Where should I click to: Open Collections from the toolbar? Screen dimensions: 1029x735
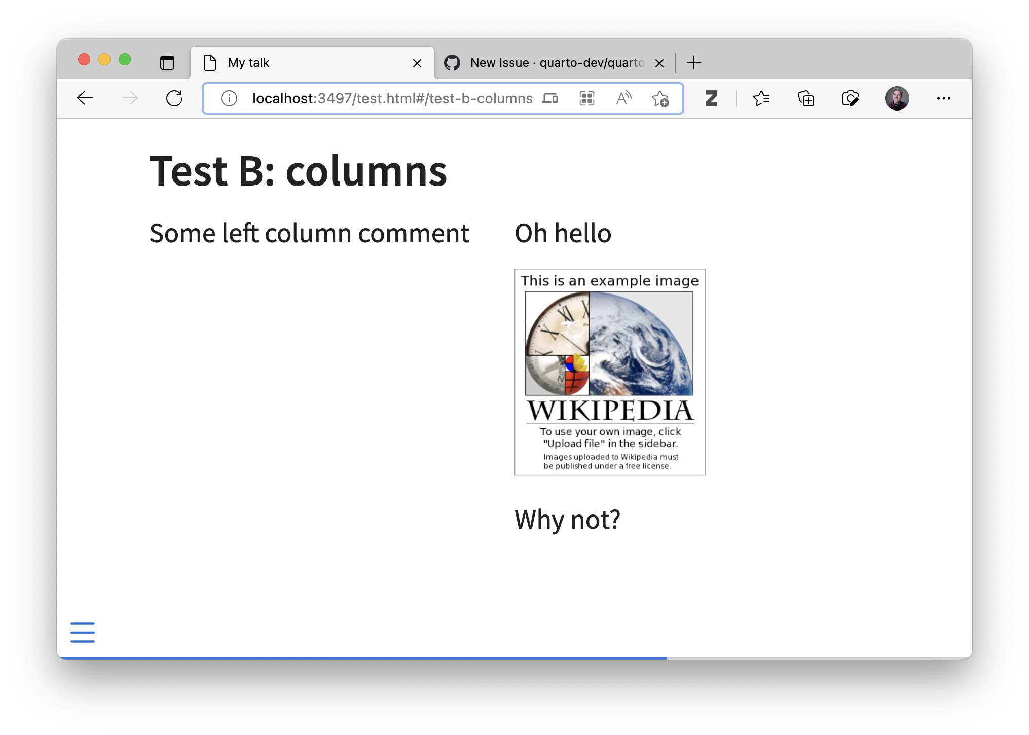[x=805, y=98]
